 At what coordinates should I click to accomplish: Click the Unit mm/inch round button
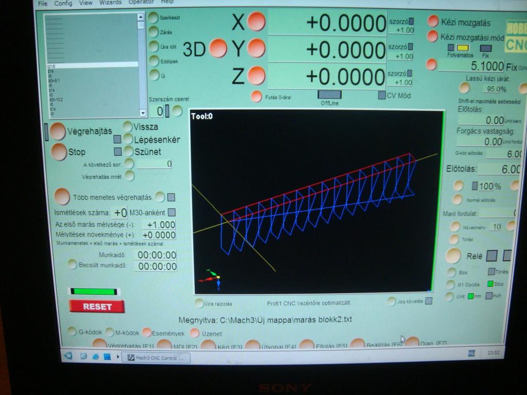[x=449, y=297]
